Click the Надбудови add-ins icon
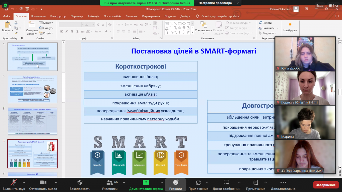This screenshot has height=192, width=342. (x=290, y=27)
